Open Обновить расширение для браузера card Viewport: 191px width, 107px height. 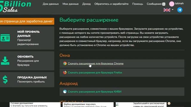(x=27, y=61)
